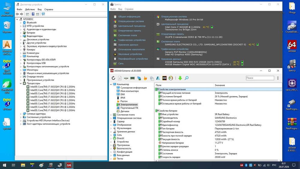Image resolution: width=300 pixels, height=169 pixels.
Task: Click the user figure icon in AIDA64 toolbar
Action: click(x=158, y=78)
